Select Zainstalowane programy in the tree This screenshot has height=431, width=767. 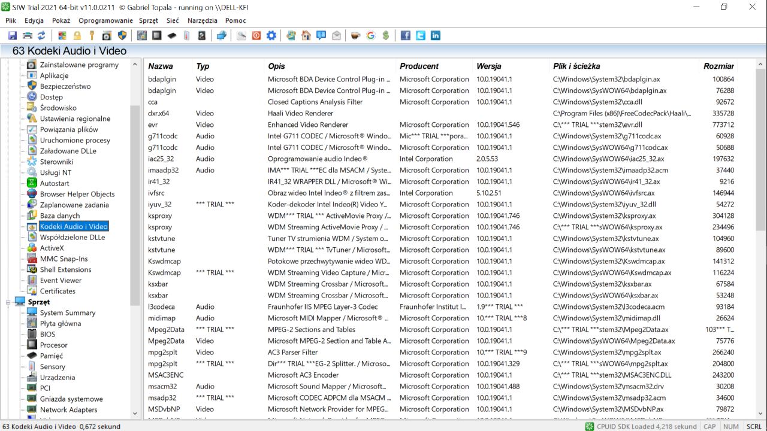(79, 65)
